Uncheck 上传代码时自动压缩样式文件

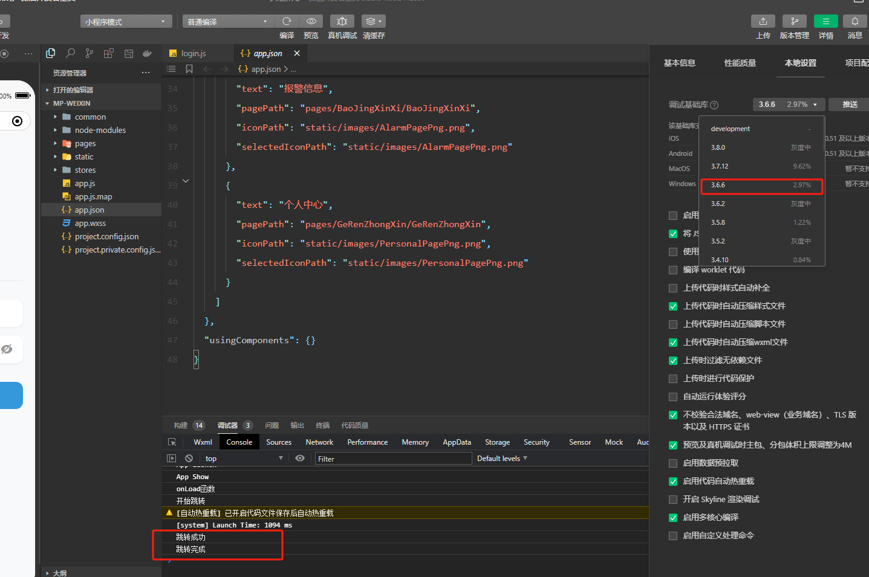tap(673, 306)
